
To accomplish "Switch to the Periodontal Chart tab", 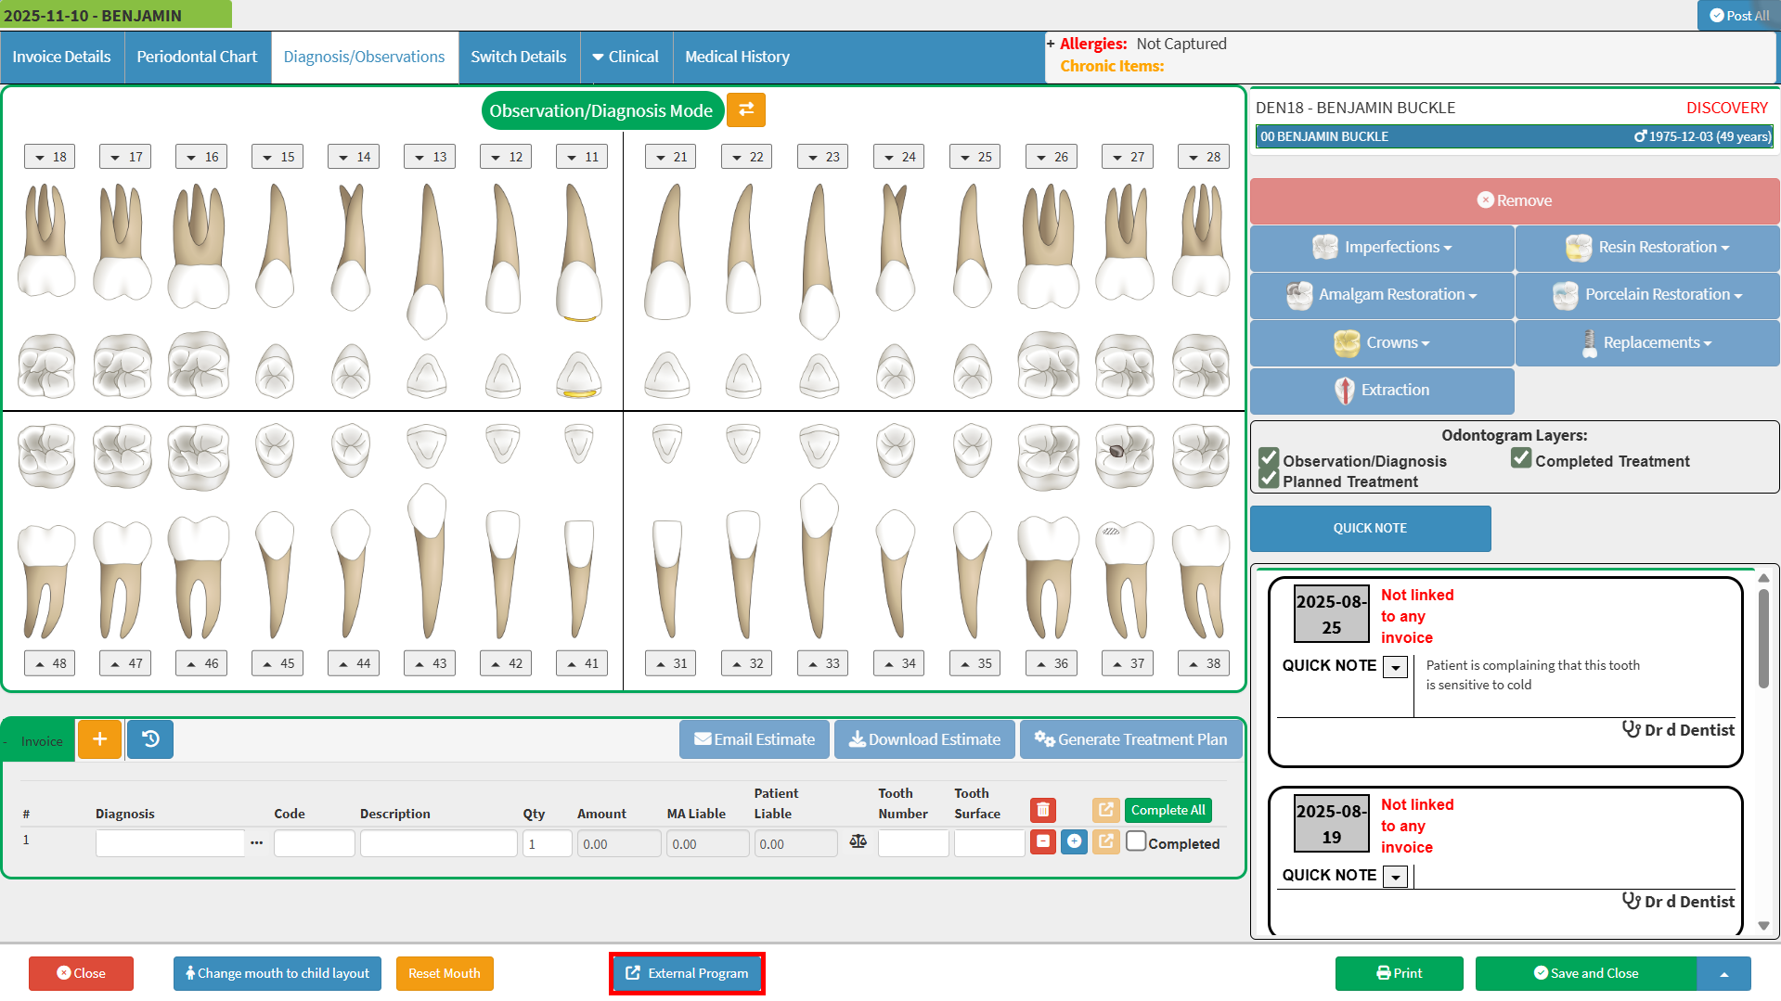I will (x=197, y=57).
